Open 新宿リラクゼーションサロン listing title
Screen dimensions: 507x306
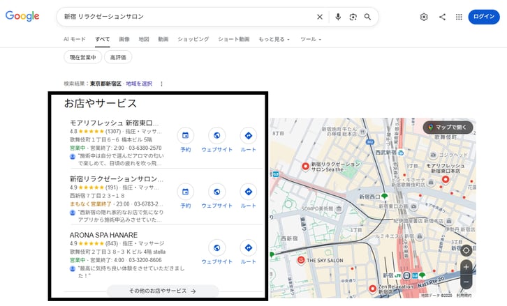(117, 179)
